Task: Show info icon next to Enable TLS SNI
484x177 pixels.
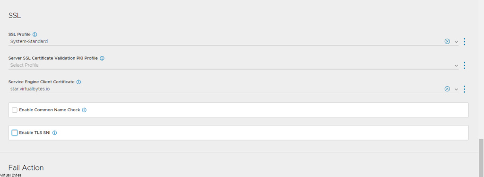Action: [55, 133]
